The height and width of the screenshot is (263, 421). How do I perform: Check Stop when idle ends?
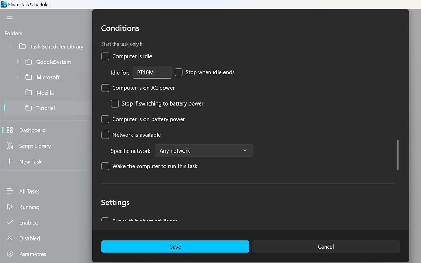coord(178,72)
